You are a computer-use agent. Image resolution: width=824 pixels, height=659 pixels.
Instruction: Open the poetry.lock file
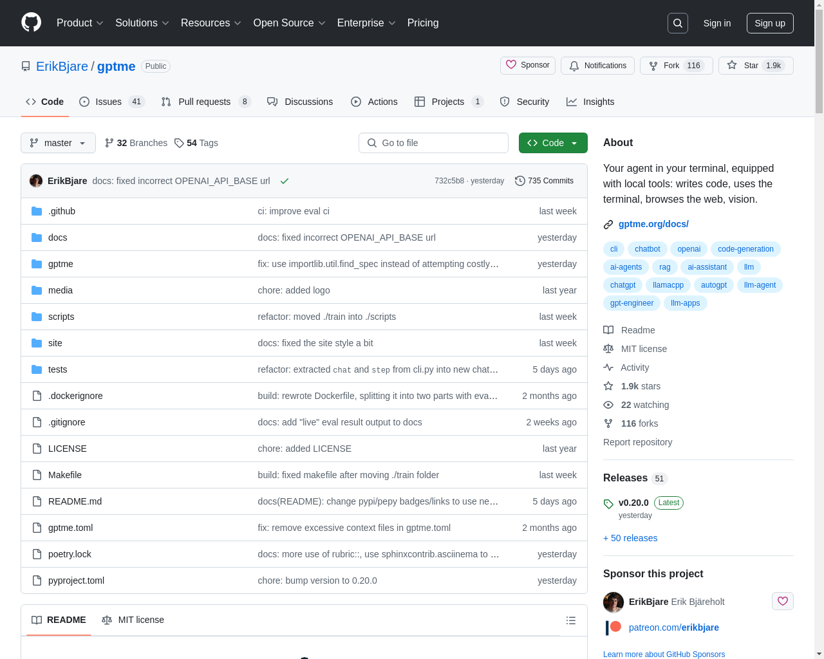pyautogui.click(x=70, y=554)
